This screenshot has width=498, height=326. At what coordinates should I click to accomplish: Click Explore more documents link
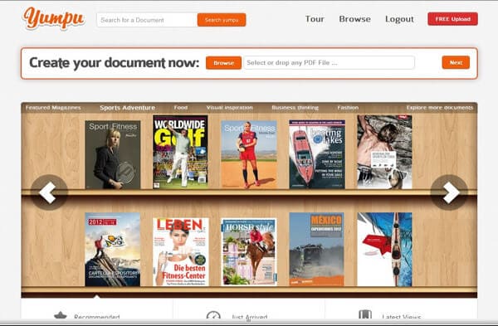440,108
